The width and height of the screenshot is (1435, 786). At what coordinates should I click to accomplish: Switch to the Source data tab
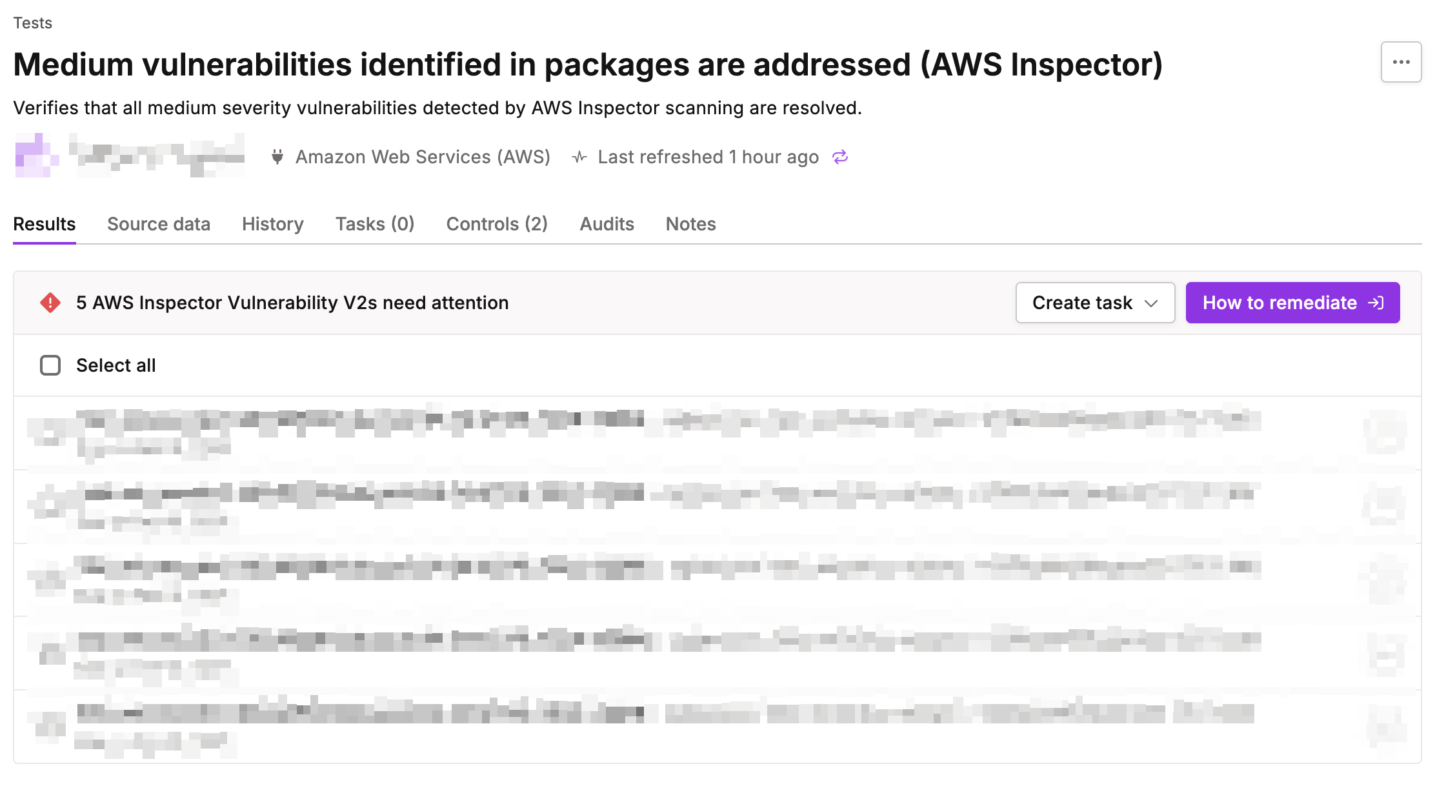[159, 224]
